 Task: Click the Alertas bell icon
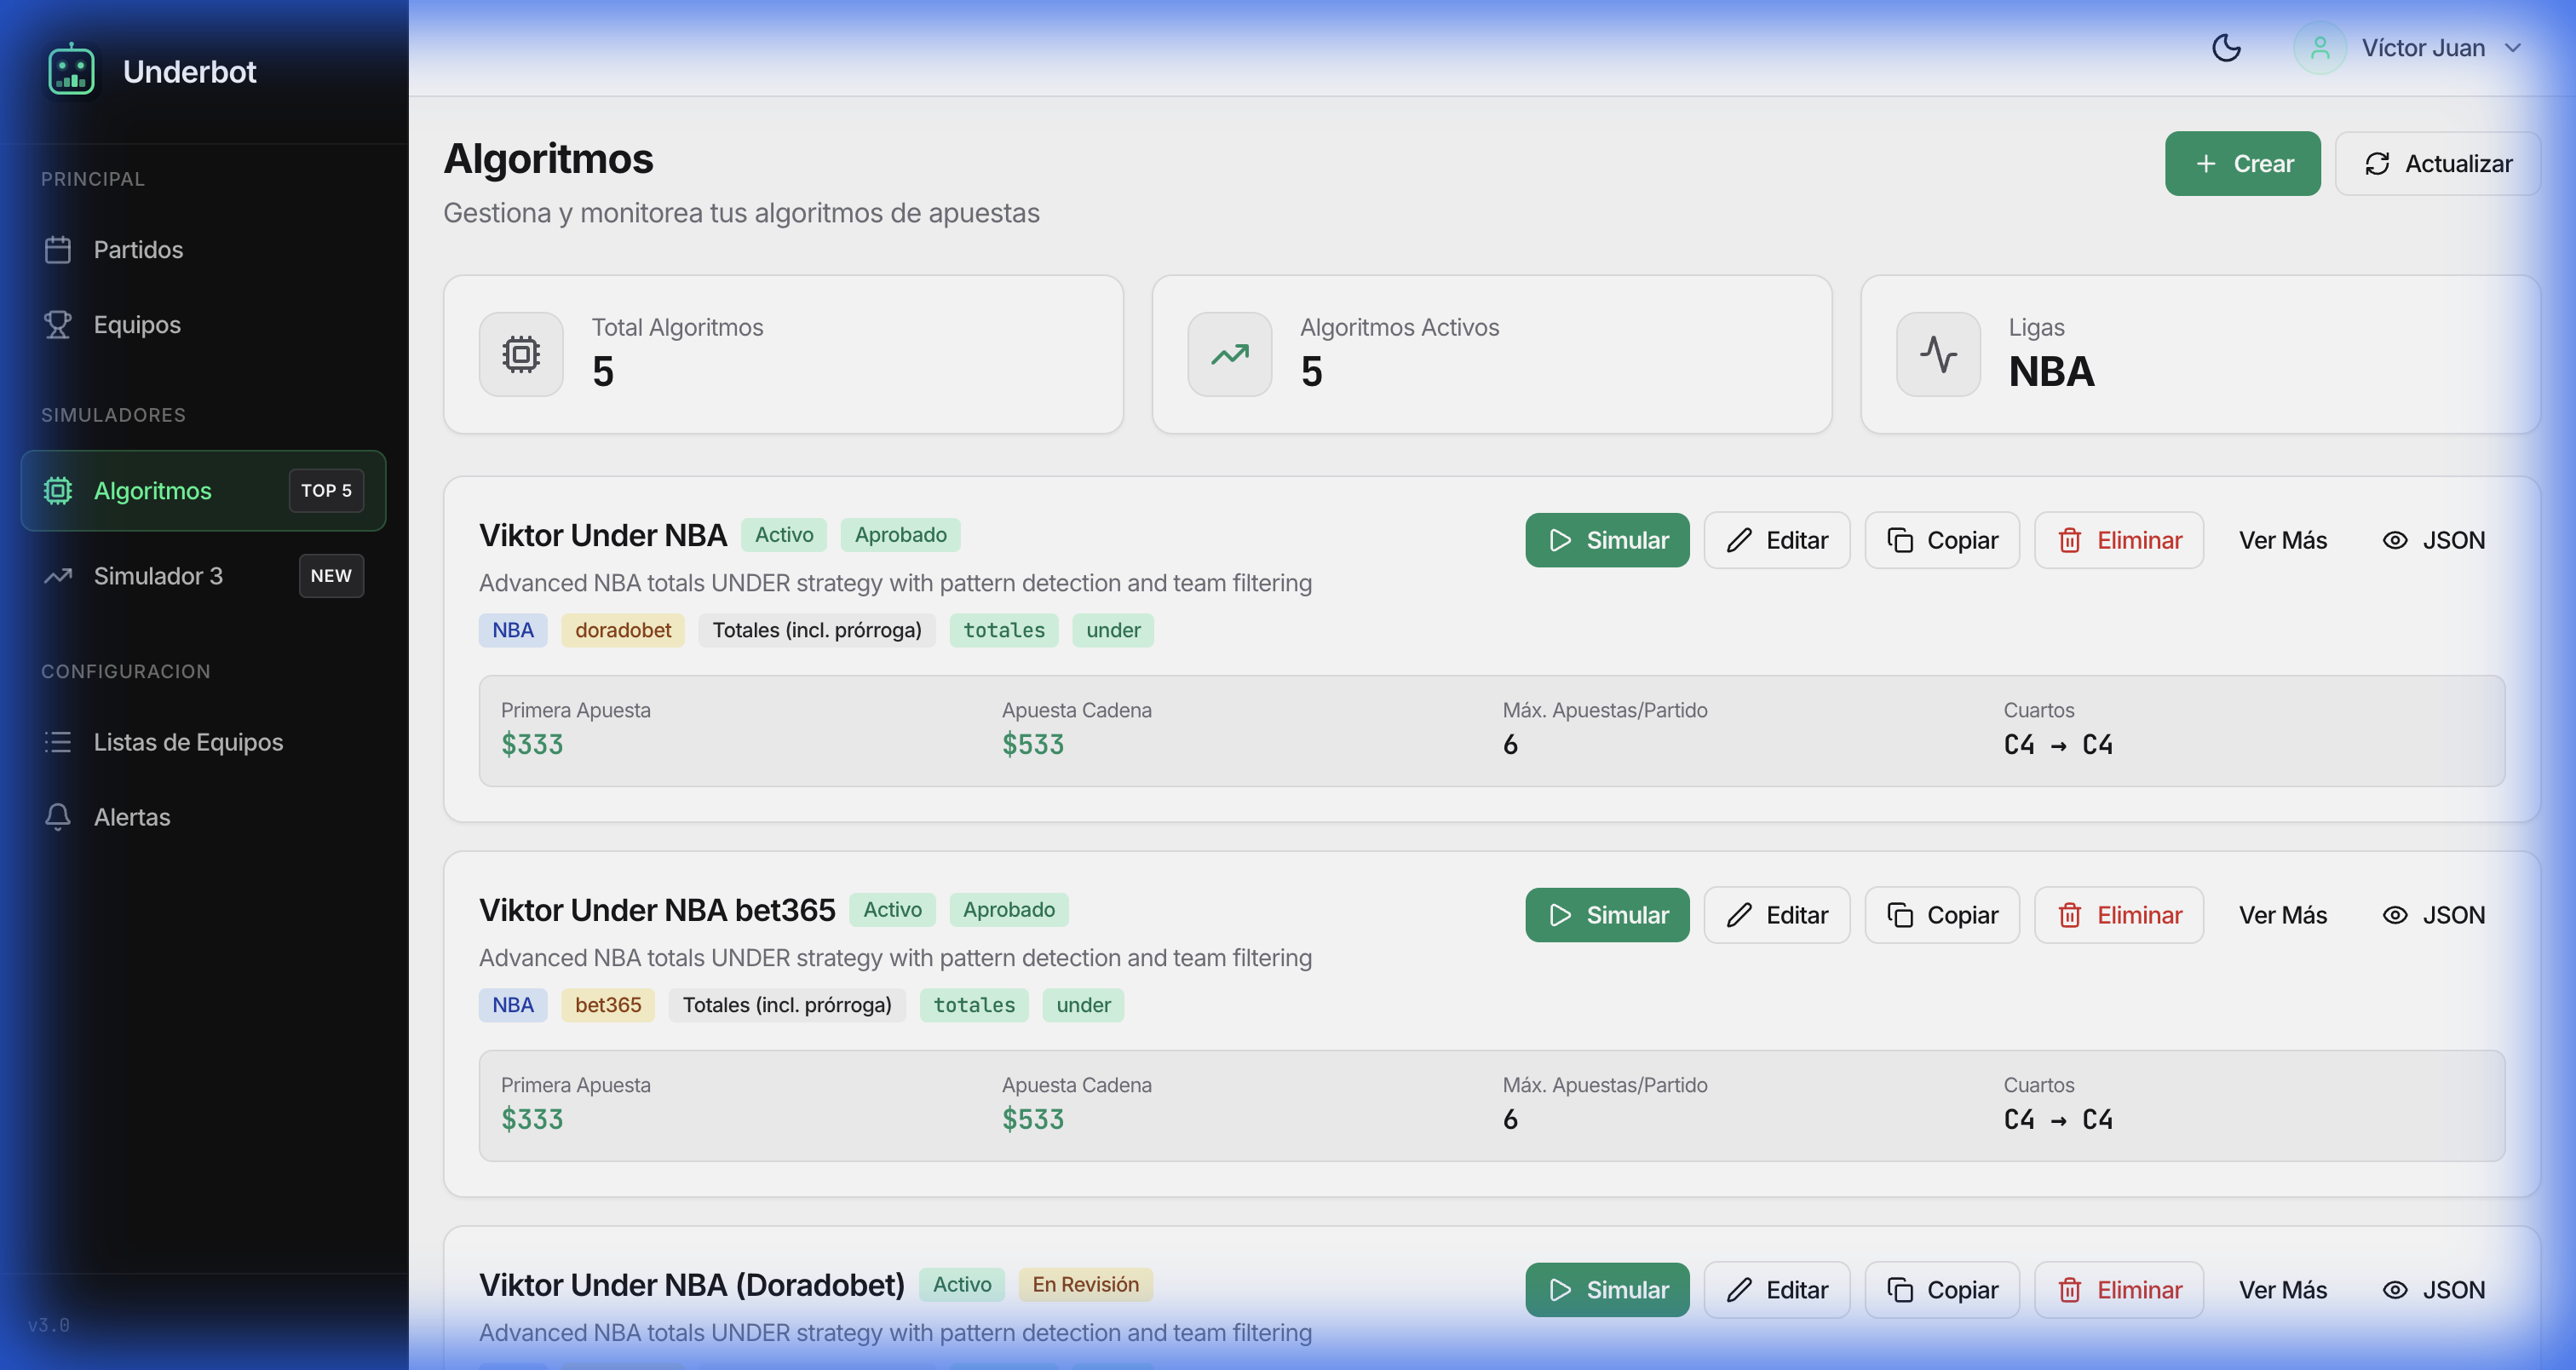[58, 817]
